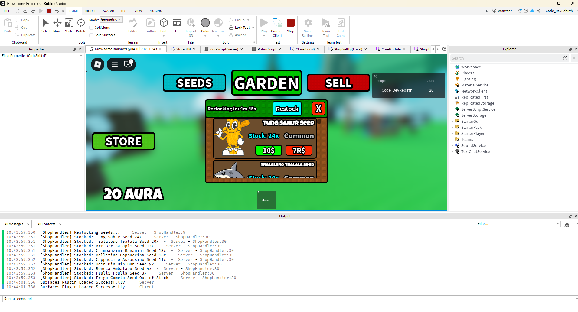The height and width of the screenshot is (312, 578).
Task: Start a Team Test
Action: (x=326, y=27)
